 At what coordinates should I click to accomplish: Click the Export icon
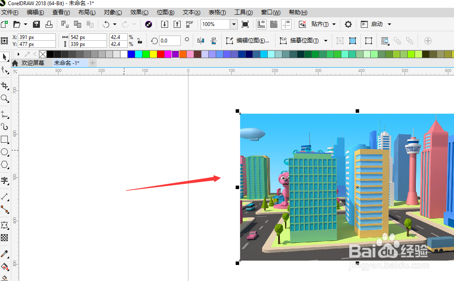[x=177, y=24]
